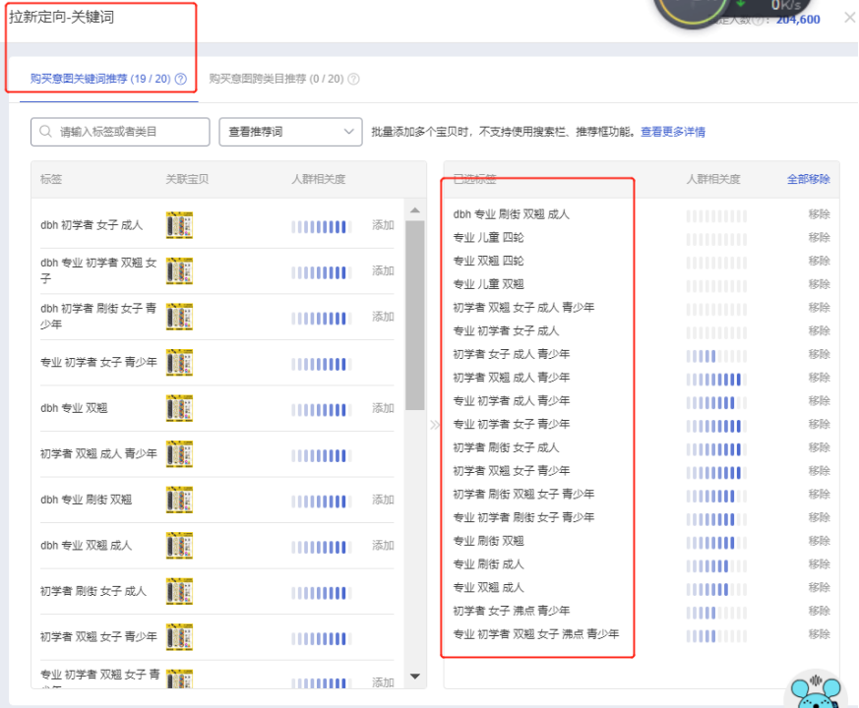Select selected-list text 专业 儿童 四轮
Image resolution: width=859 pixels, height=708 pixels.
[488, 238]
